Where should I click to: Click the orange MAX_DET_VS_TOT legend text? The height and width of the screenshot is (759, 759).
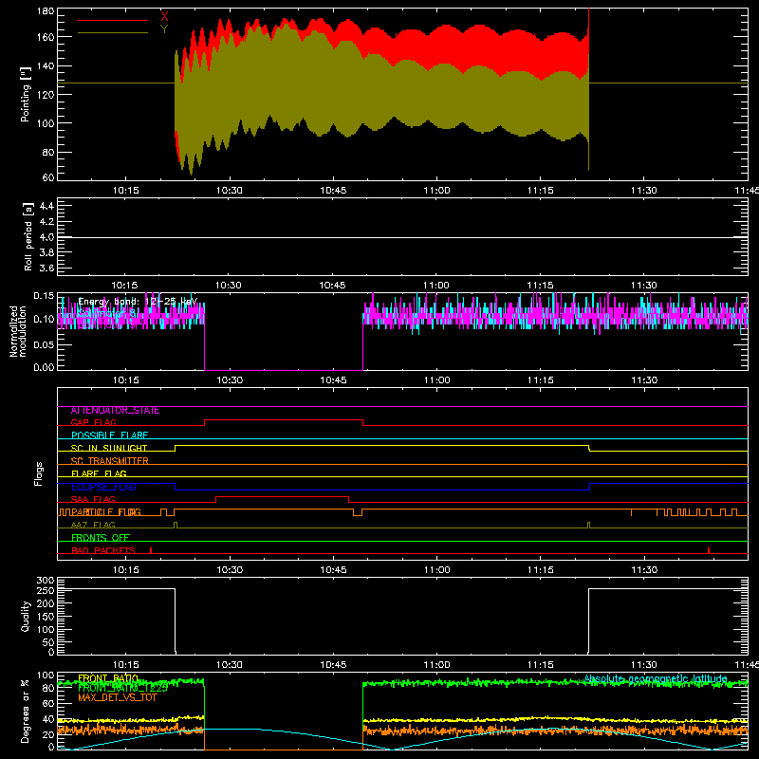coord(118,697)
